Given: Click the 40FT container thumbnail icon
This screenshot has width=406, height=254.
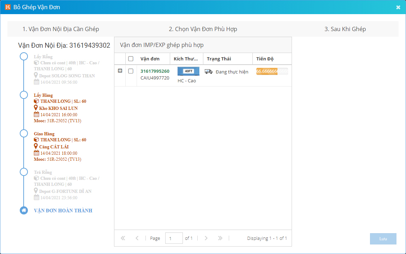Looking at the screenshot, I should 188,71.
